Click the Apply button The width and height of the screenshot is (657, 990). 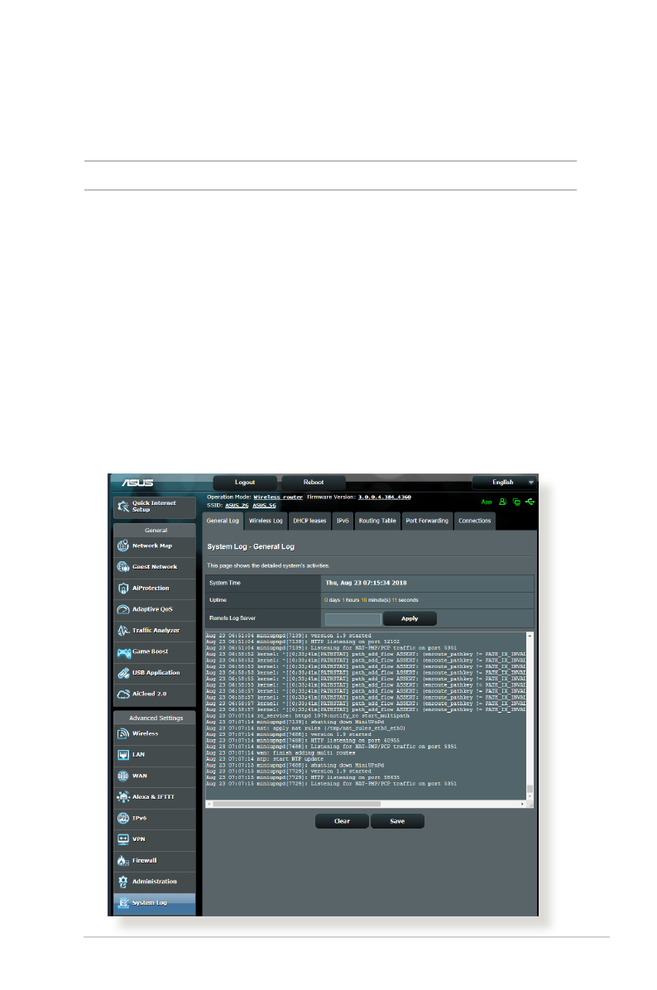[410, 618]
